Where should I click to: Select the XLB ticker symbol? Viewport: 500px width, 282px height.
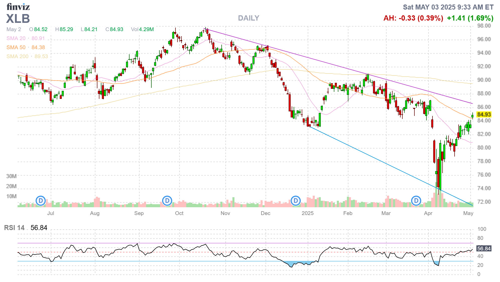pos(18,19)
